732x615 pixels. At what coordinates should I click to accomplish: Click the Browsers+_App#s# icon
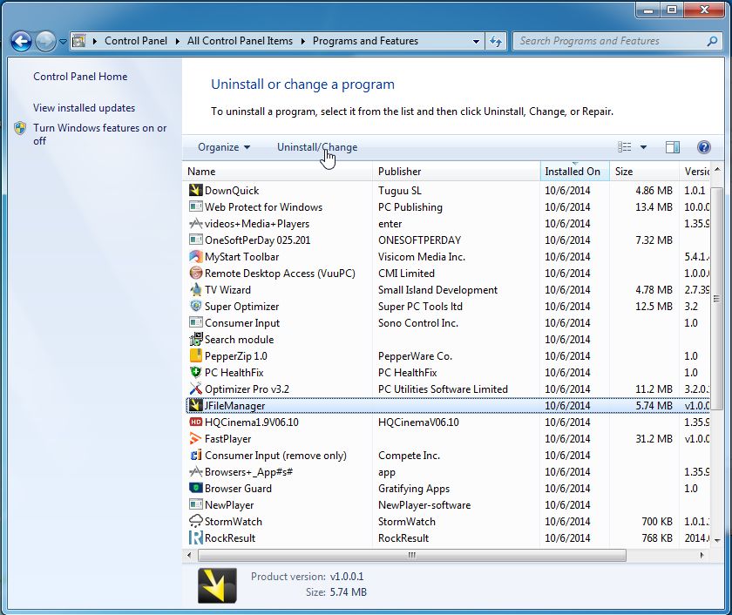click(x=195, y=471)
